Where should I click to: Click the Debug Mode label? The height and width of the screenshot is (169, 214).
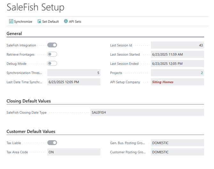coord(17,64)
